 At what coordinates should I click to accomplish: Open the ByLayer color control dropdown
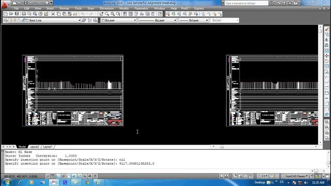coord(135,21)
